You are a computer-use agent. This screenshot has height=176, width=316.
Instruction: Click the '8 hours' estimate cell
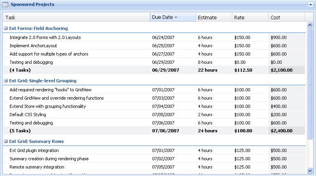click(x=205, y=62)
